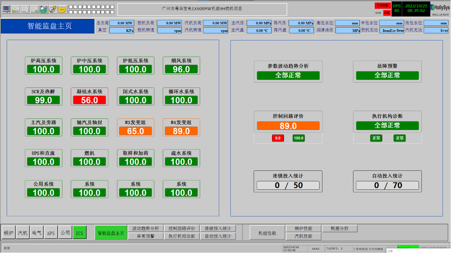Open the yellow memo notes icon
The width and height of the screenshot is (451, 253).
coord(62,9)
